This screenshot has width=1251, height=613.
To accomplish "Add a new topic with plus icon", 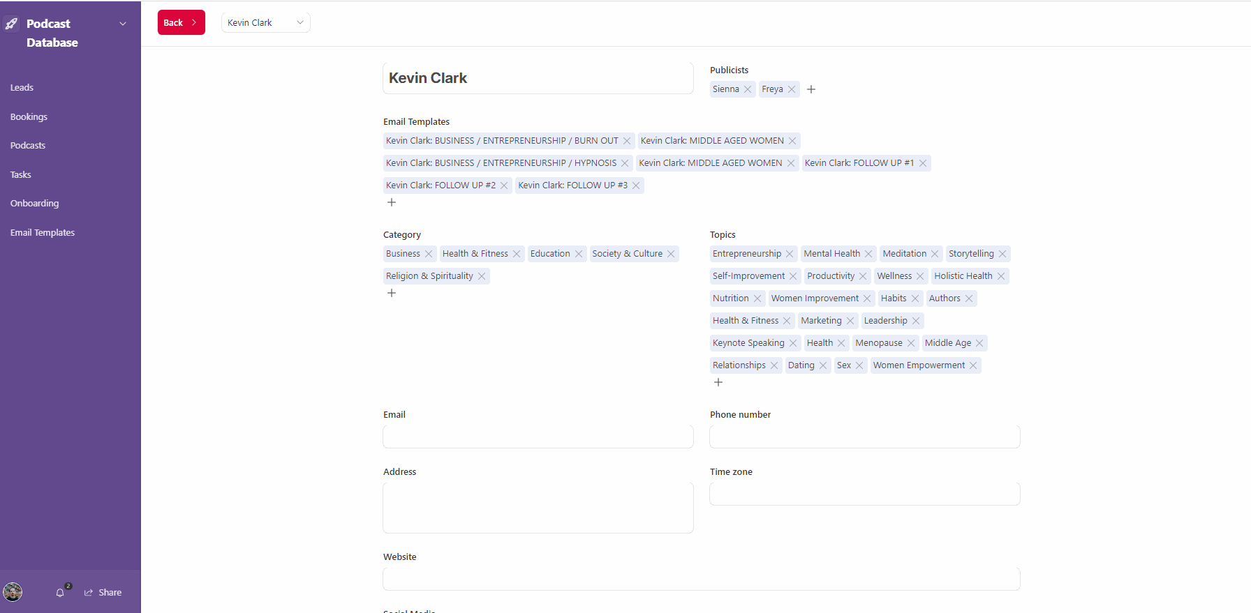I will pyautogui.click(x=718, y=382).
